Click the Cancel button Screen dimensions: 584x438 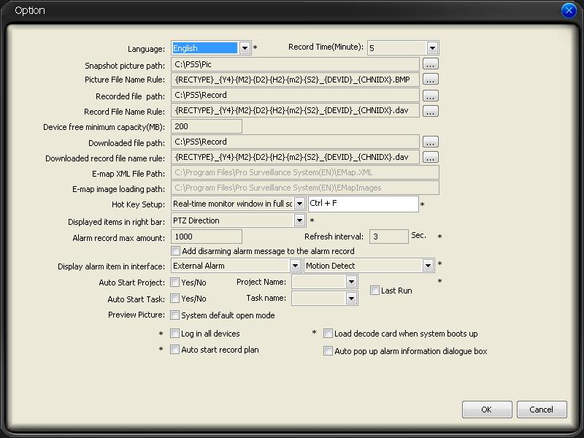coord(541,410)
